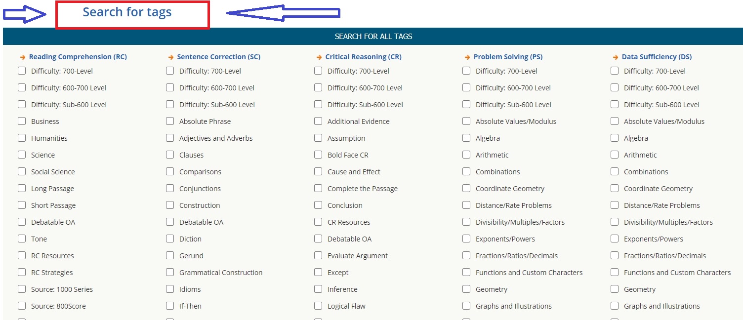The image size is (743, 320).
Task: Enable the Idioms tag checkbox
Action: click(x=170, y=289)
